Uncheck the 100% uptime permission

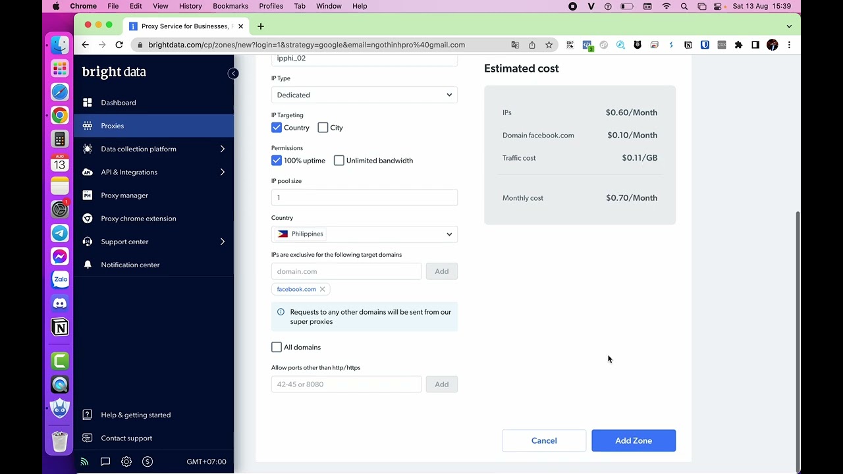point(277,161)
